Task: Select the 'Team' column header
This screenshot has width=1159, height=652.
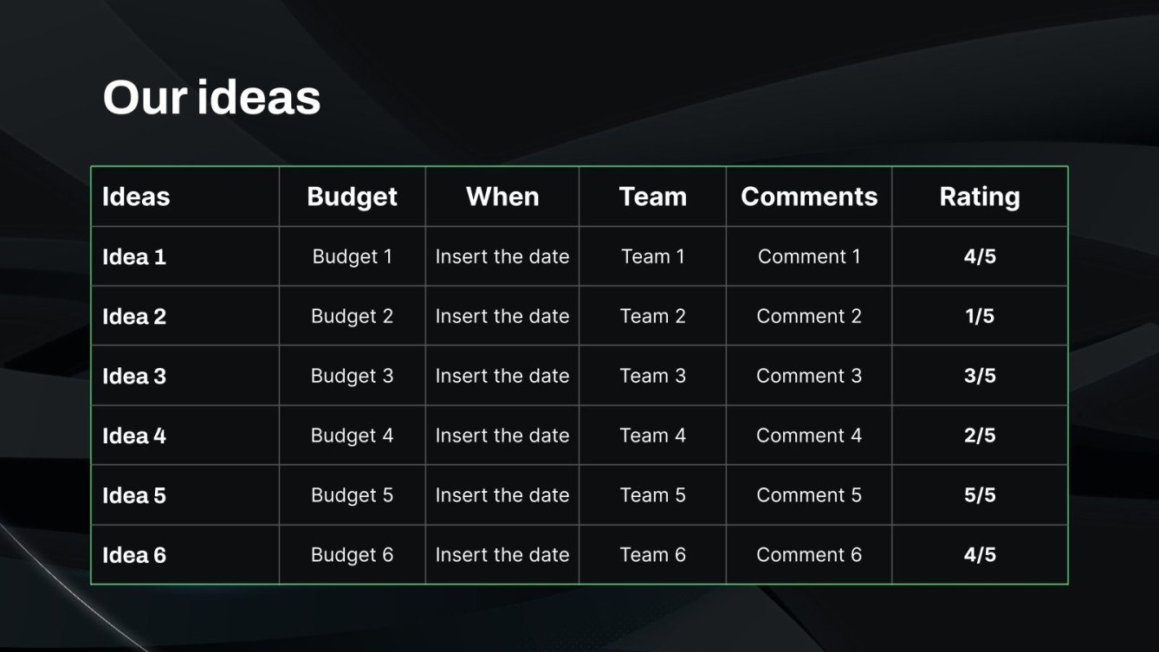Action: (x=652, y=197)
